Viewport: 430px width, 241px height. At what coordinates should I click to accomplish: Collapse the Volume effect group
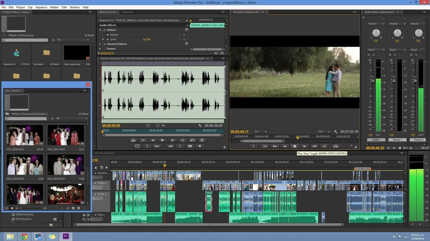click(100, 30)
